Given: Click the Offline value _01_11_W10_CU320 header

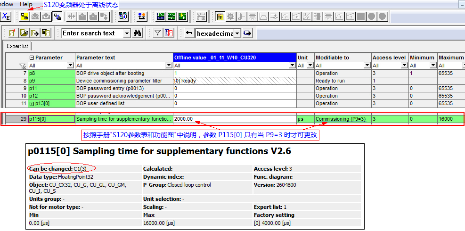Looking at the screenshot, I should point(235,58).
